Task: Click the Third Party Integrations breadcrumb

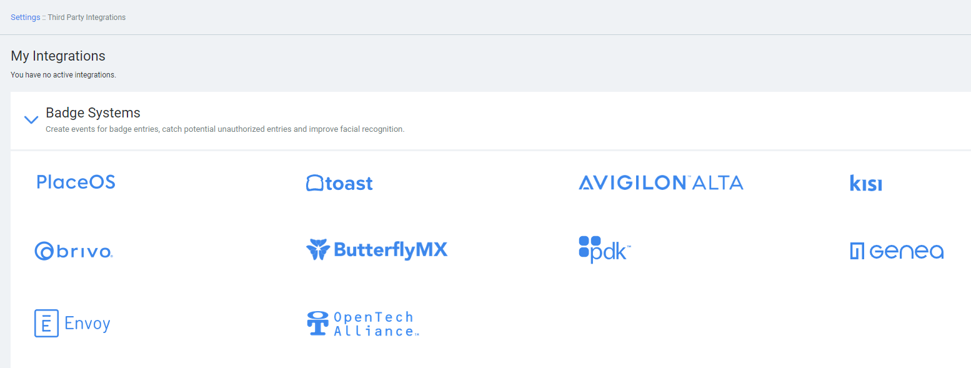Action: (87, 17)
